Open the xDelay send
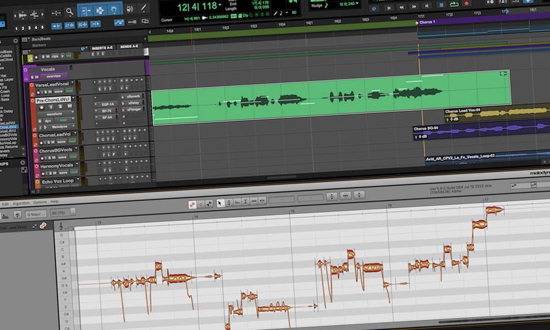Viewport: 550px width, 330px height. (x=134, y=103)
